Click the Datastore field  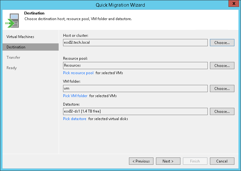tap(135, 112)
